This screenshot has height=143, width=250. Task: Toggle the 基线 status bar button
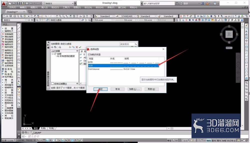(214, 140)
